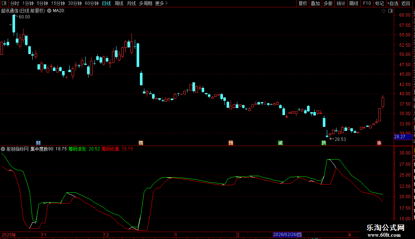Image resolution: width=415 pixels, height=239 pixels.
Task: Open sub-indicator dropdown beside 股朋指标网
Action: coord(3,149)
